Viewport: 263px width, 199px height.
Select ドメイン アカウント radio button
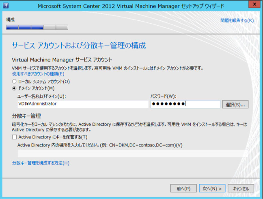tap(14, 88)
